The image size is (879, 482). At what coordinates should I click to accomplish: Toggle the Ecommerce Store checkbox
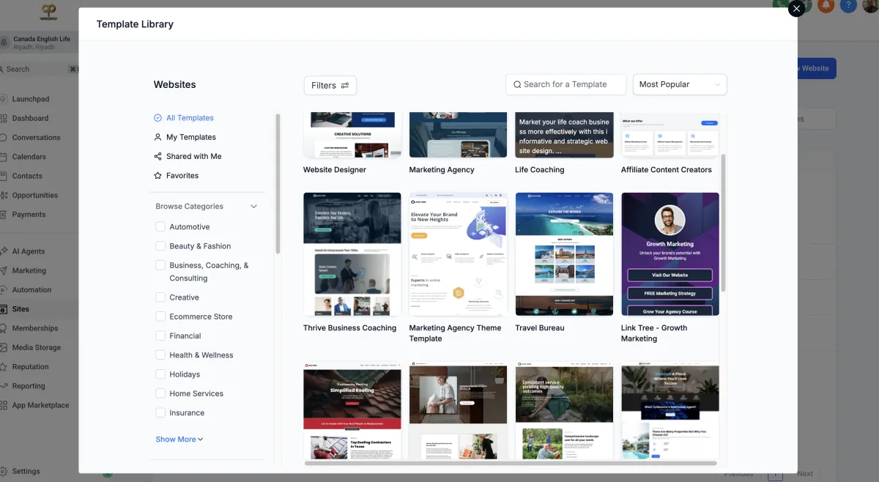160,316
